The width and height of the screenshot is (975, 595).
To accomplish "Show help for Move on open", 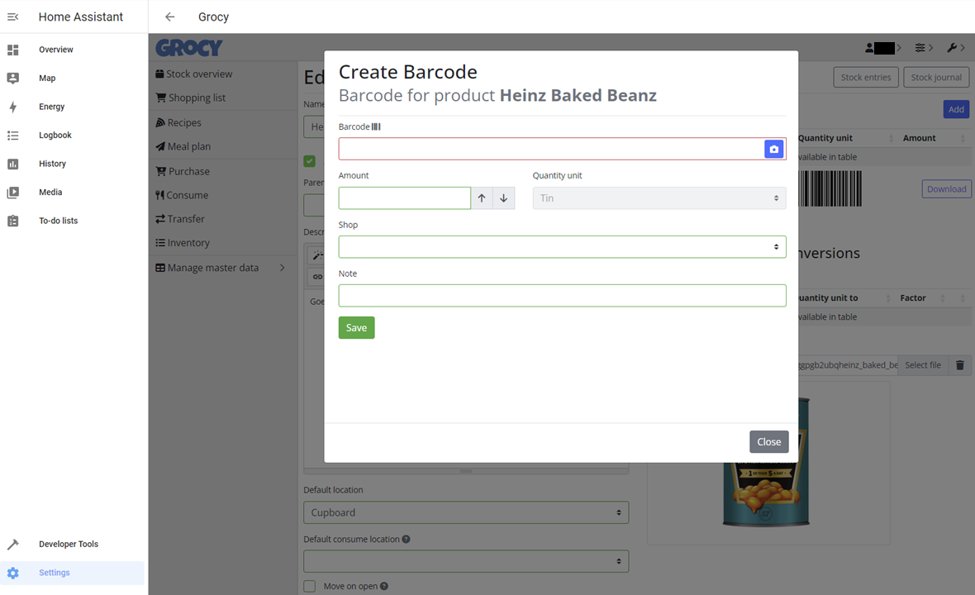I will 384,586.
